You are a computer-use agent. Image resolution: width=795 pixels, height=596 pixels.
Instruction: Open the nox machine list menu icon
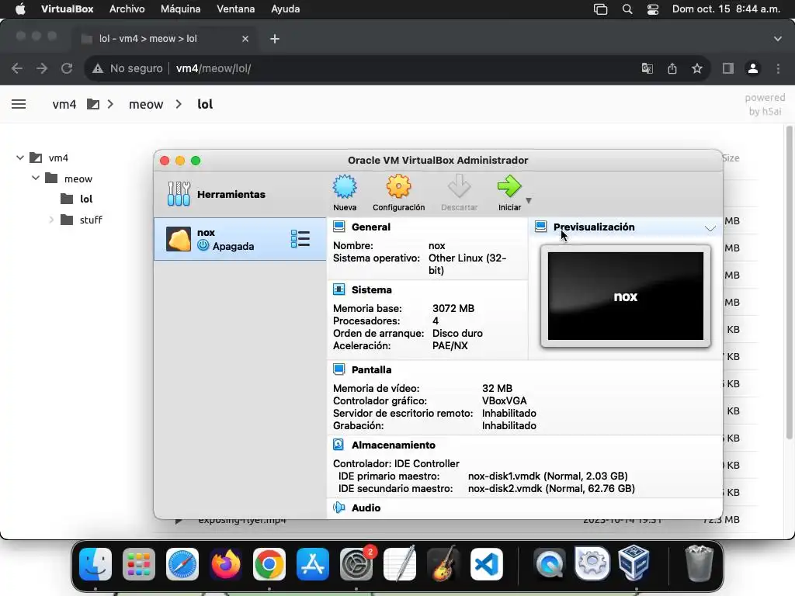coord(300,239)
